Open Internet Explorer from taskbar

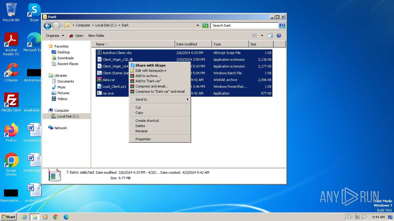pyautogui.click(x=24, y=217)
